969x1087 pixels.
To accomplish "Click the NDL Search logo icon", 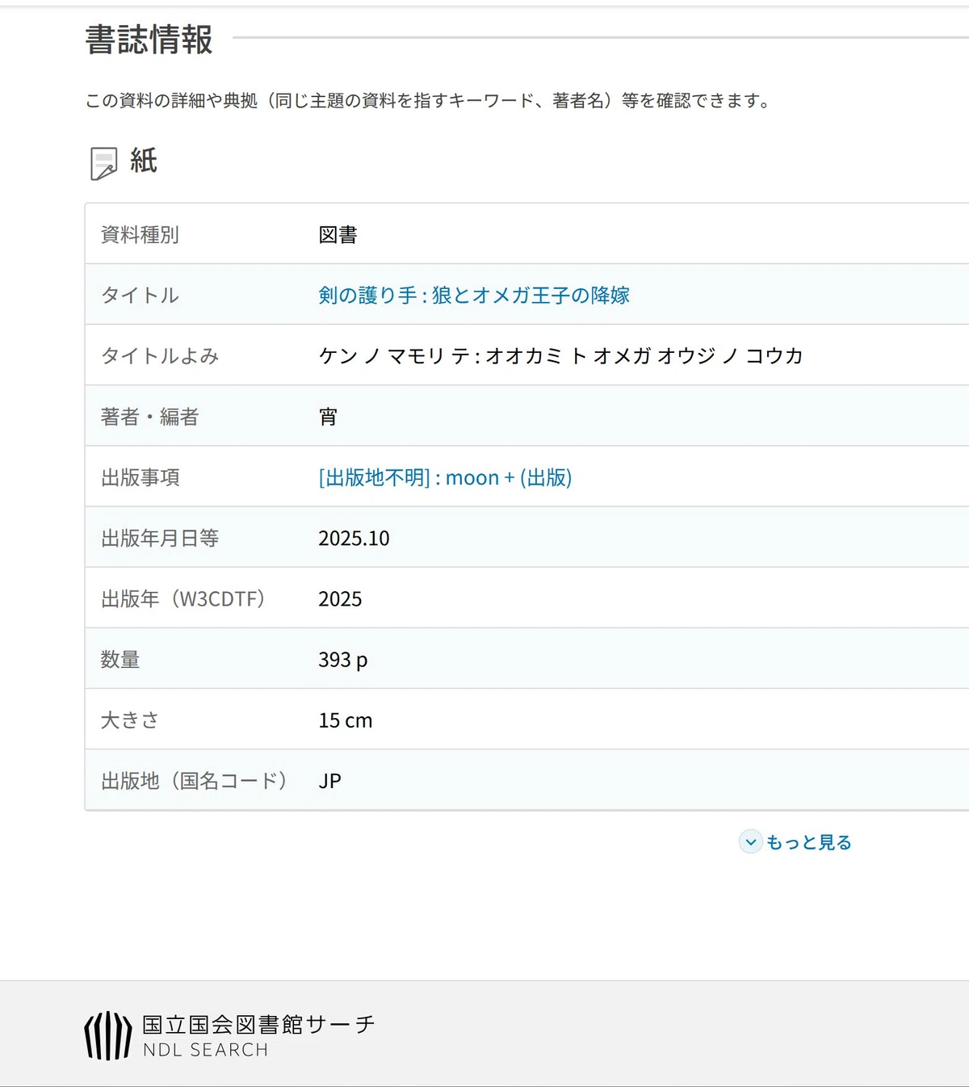I will pos(107,1035).
